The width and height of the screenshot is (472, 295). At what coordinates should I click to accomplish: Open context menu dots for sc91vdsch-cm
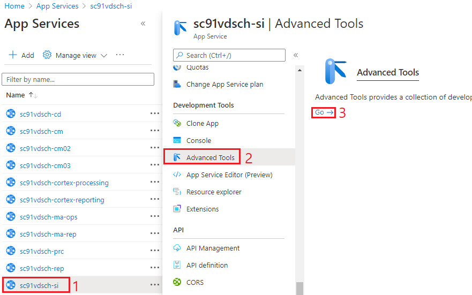(x=155, y=131)
